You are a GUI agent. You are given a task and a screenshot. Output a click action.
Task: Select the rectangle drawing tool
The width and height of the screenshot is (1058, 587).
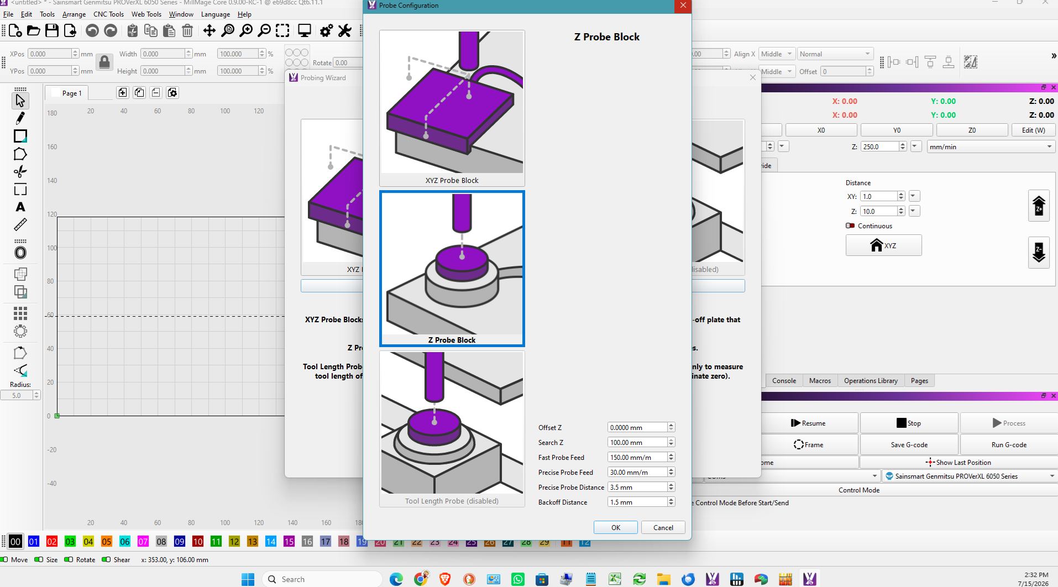click(x=20, y=136)
